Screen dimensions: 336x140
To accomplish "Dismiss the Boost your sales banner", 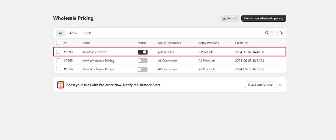I will (280, 85).
